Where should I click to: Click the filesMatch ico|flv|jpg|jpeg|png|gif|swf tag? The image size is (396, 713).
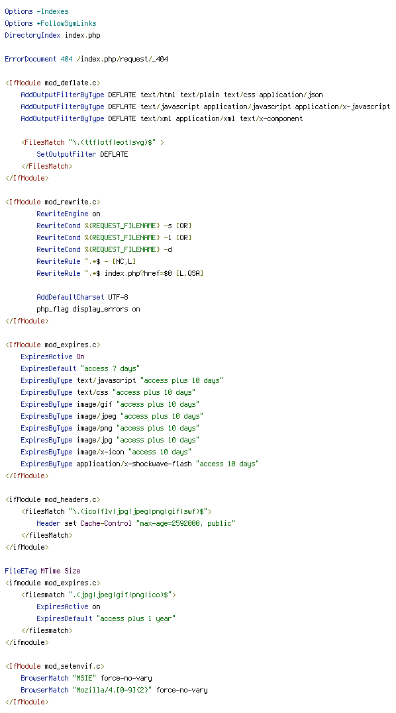[116, 511]
